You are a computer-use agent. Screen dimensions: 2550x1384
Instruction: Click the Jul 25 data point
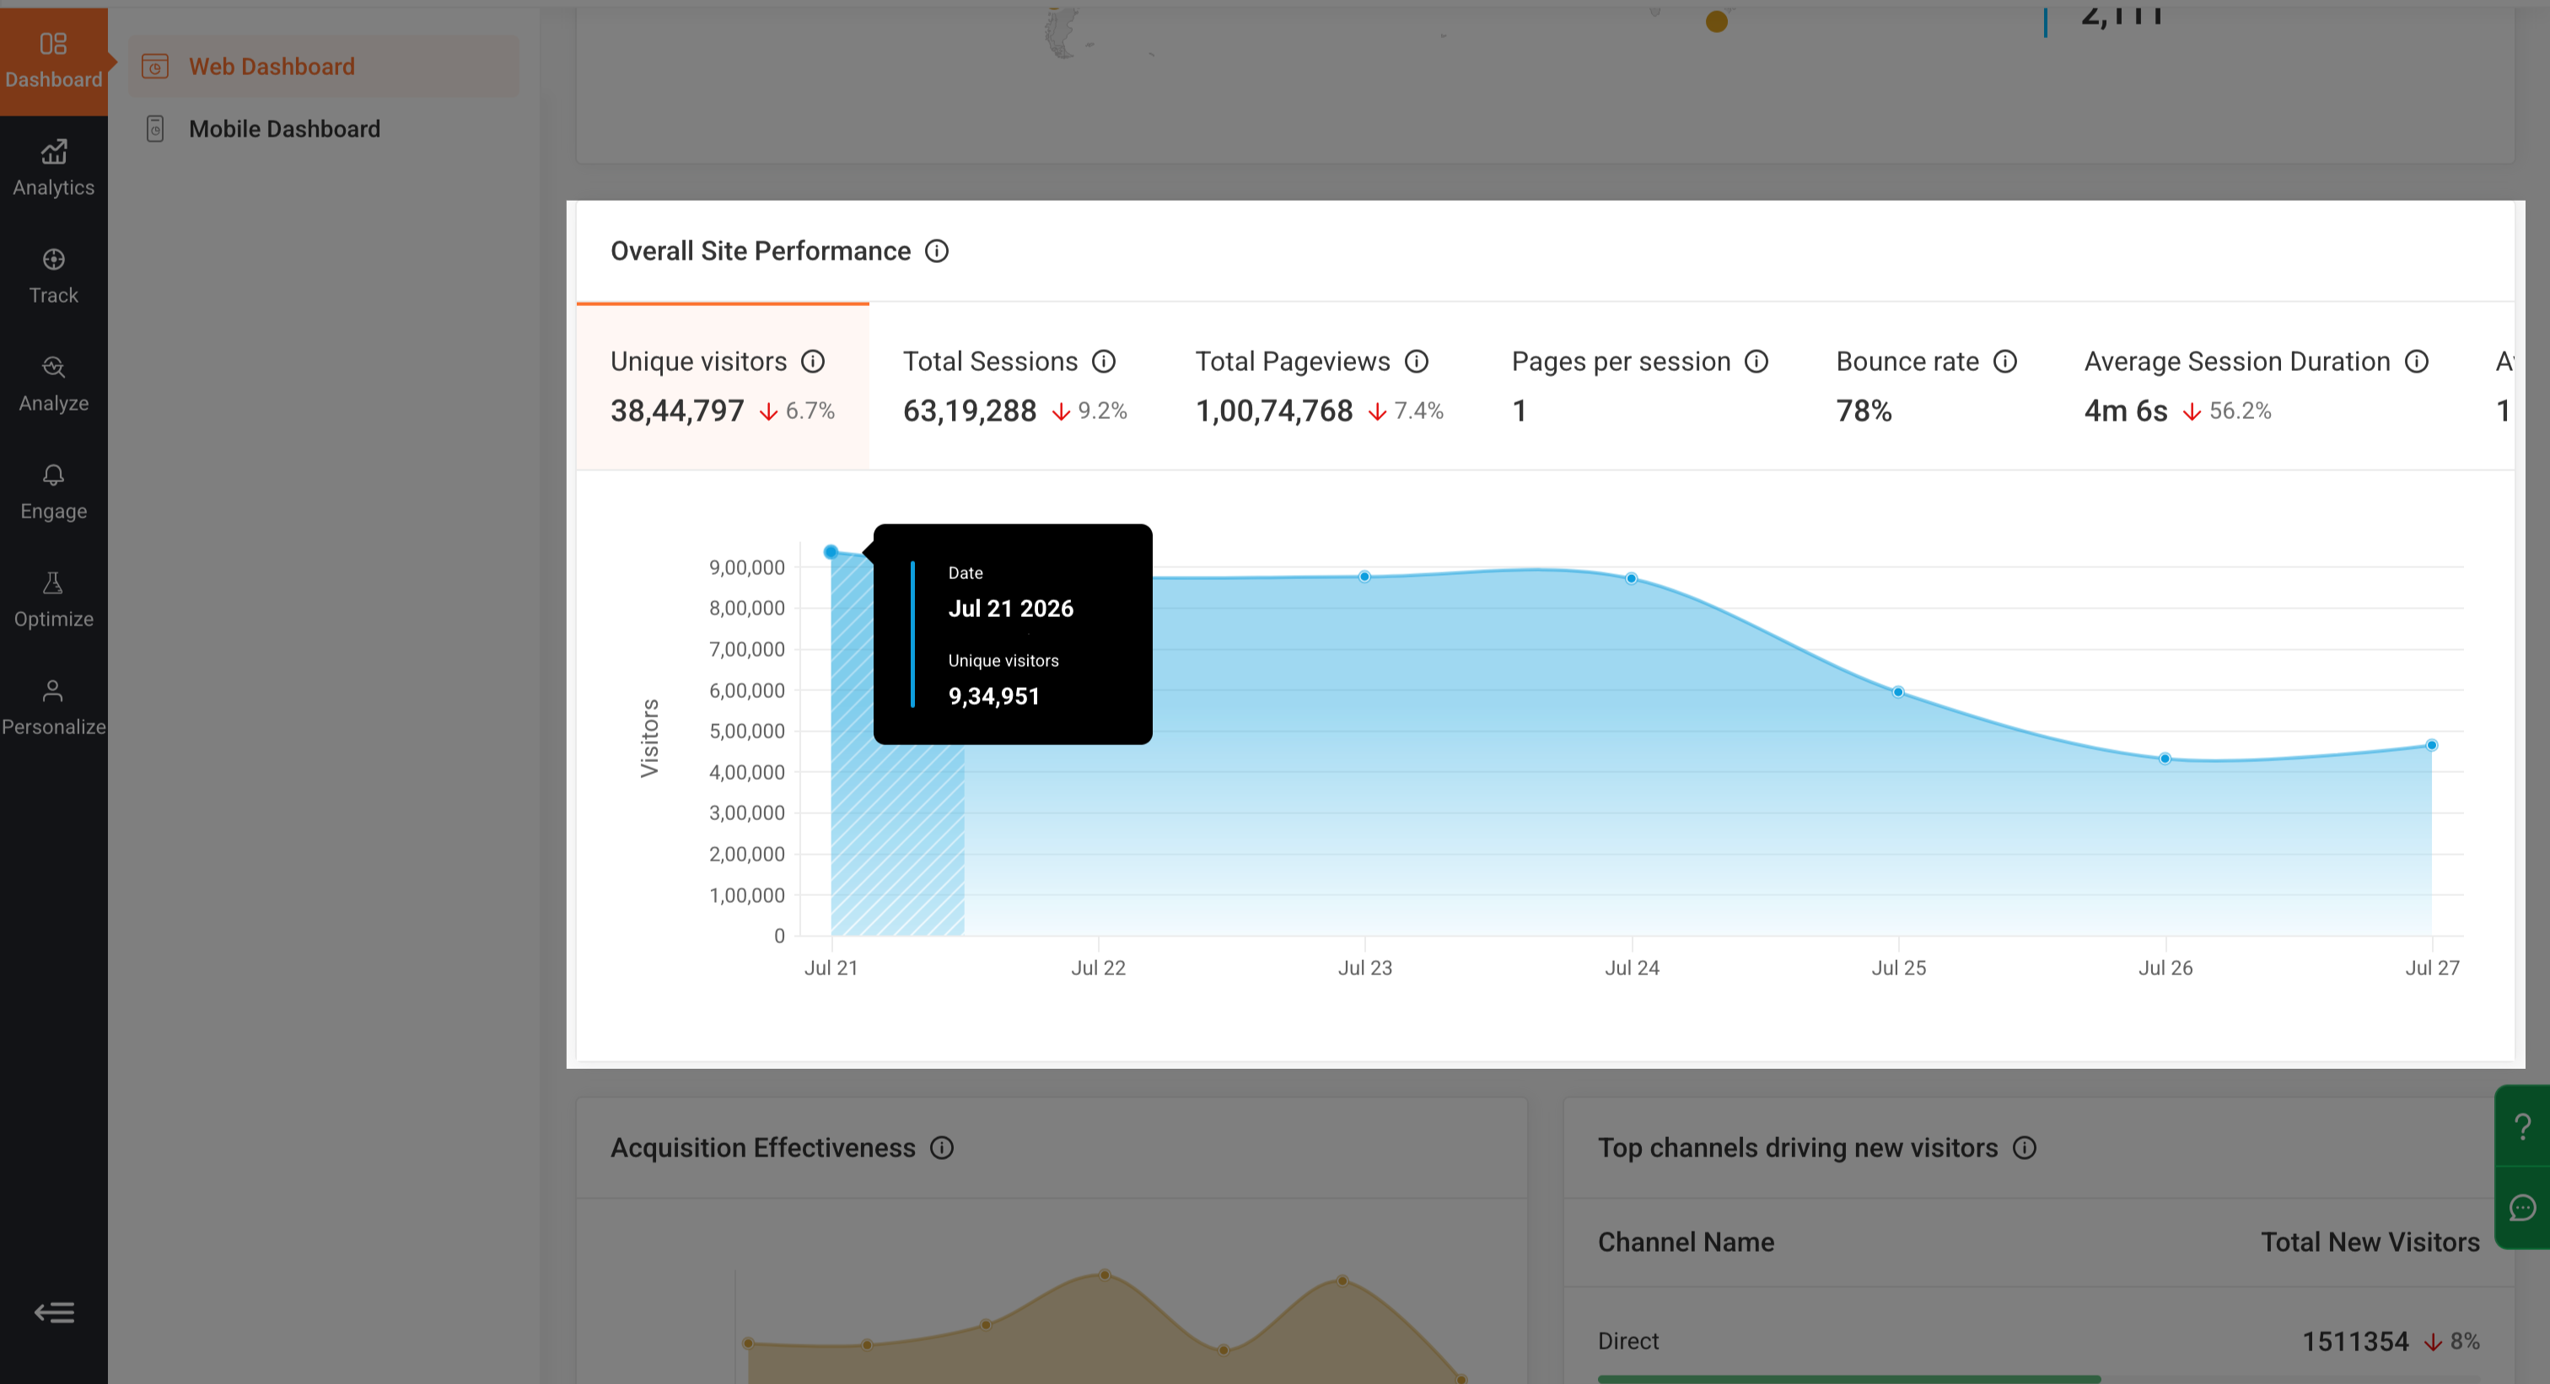pyautogui.click(x=1897, y=691)
